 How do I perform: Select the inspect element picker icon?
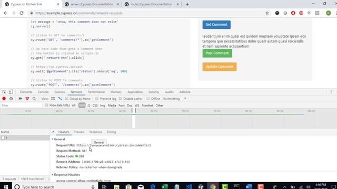[4, 92]
